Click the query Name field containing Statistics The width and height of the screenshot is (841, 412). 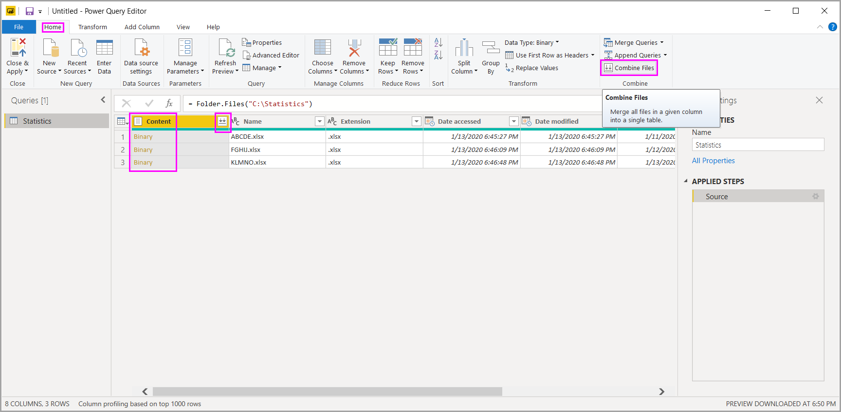pos(758,145)
